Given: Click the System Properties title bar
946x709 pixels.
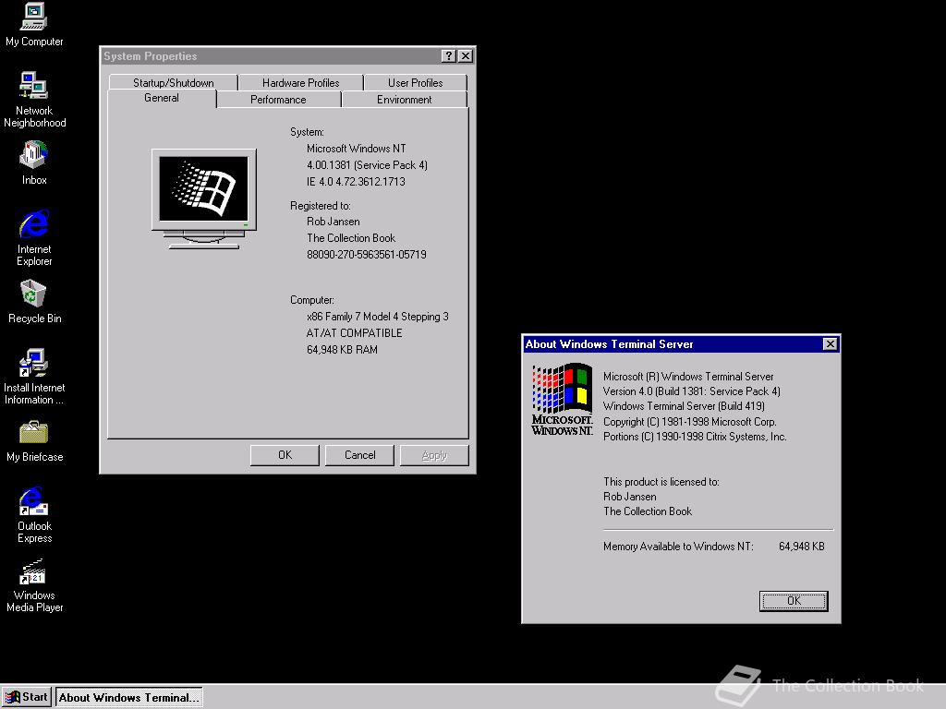Looking at the screenshot, I should [271, 56].
